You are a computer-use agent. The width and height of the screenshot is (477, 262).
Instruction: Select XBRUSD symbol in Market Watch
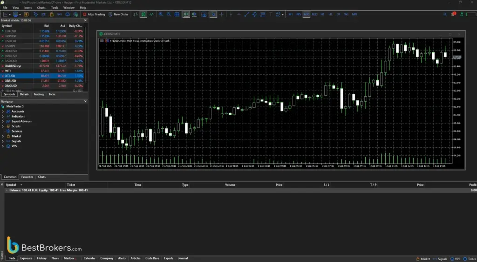(10, 81)
